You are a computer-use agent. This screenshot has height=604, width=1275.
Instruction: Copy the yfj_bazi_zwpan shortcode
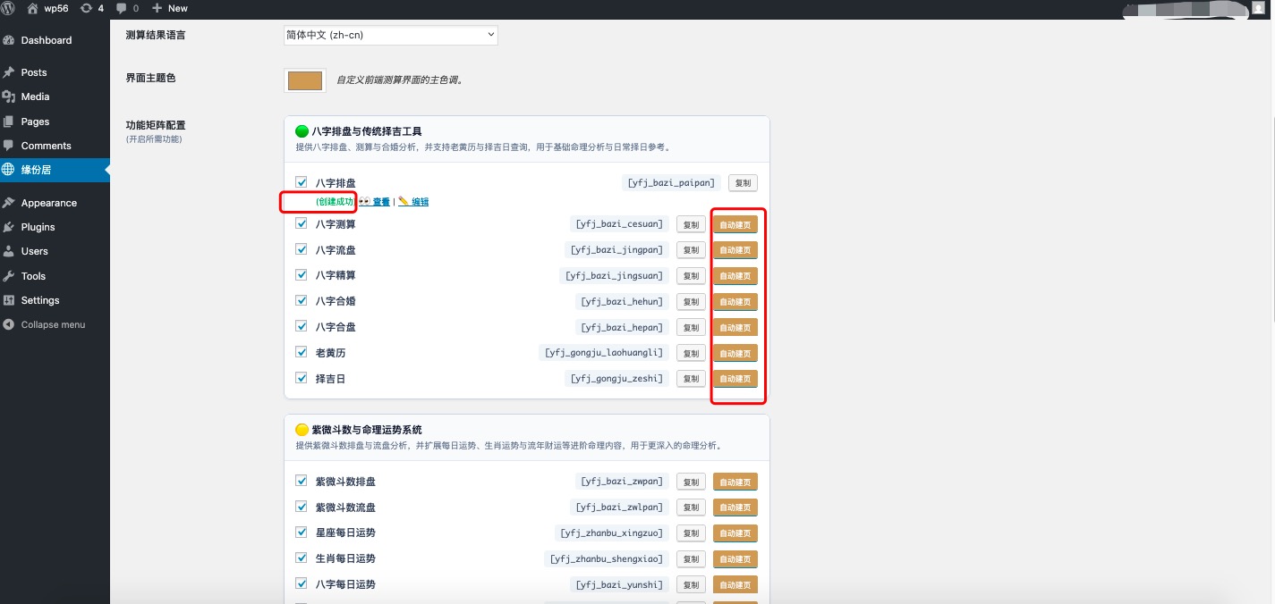[691, 482]
